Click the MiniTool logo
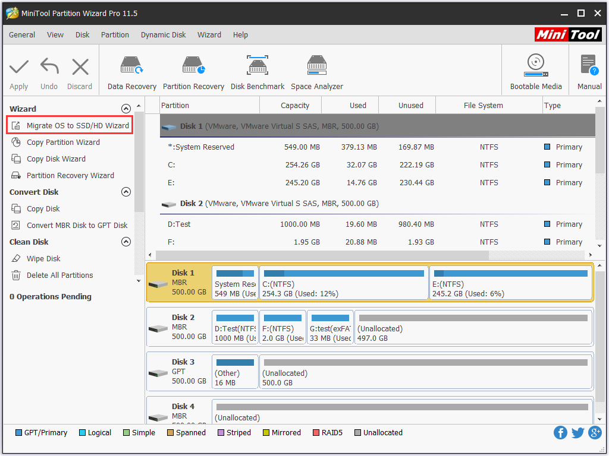Viewport: 609px width, 456px height. click(x=568, y=34)
